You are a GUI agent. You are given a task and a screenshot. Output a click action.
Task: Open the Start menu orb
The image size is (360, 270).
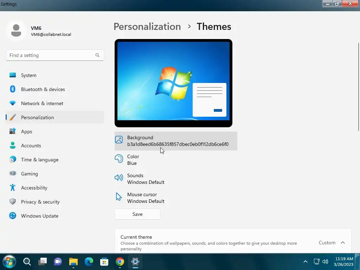coord(9,262)
